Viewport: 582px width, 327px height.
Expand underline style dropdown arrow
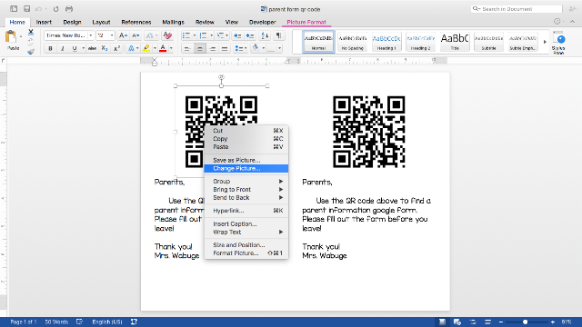click(83, 48)
